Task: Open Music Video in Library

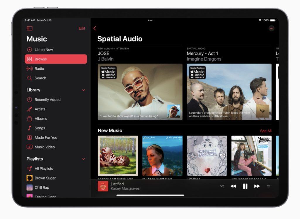Action: coord(56,147)
